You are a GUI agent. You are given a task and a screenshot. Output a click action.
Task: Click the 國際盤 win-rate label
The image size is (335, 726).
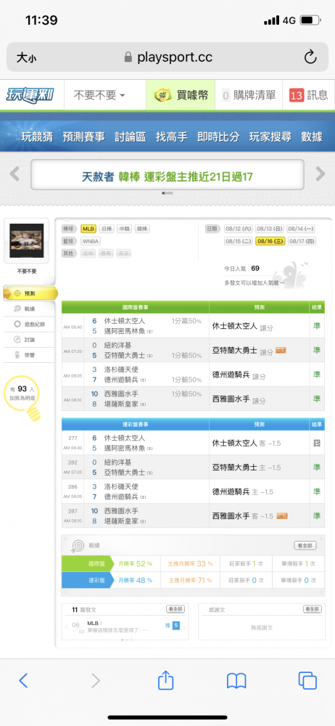pos(86,563)
